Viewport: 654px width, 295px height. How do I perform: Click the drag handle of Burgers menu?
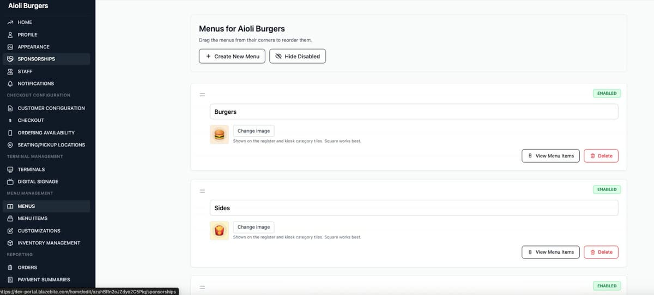(x=202, y=95)
